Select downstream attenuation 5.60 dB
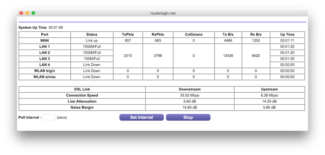Viewport: 325px width, 155px height. (190, 101)
